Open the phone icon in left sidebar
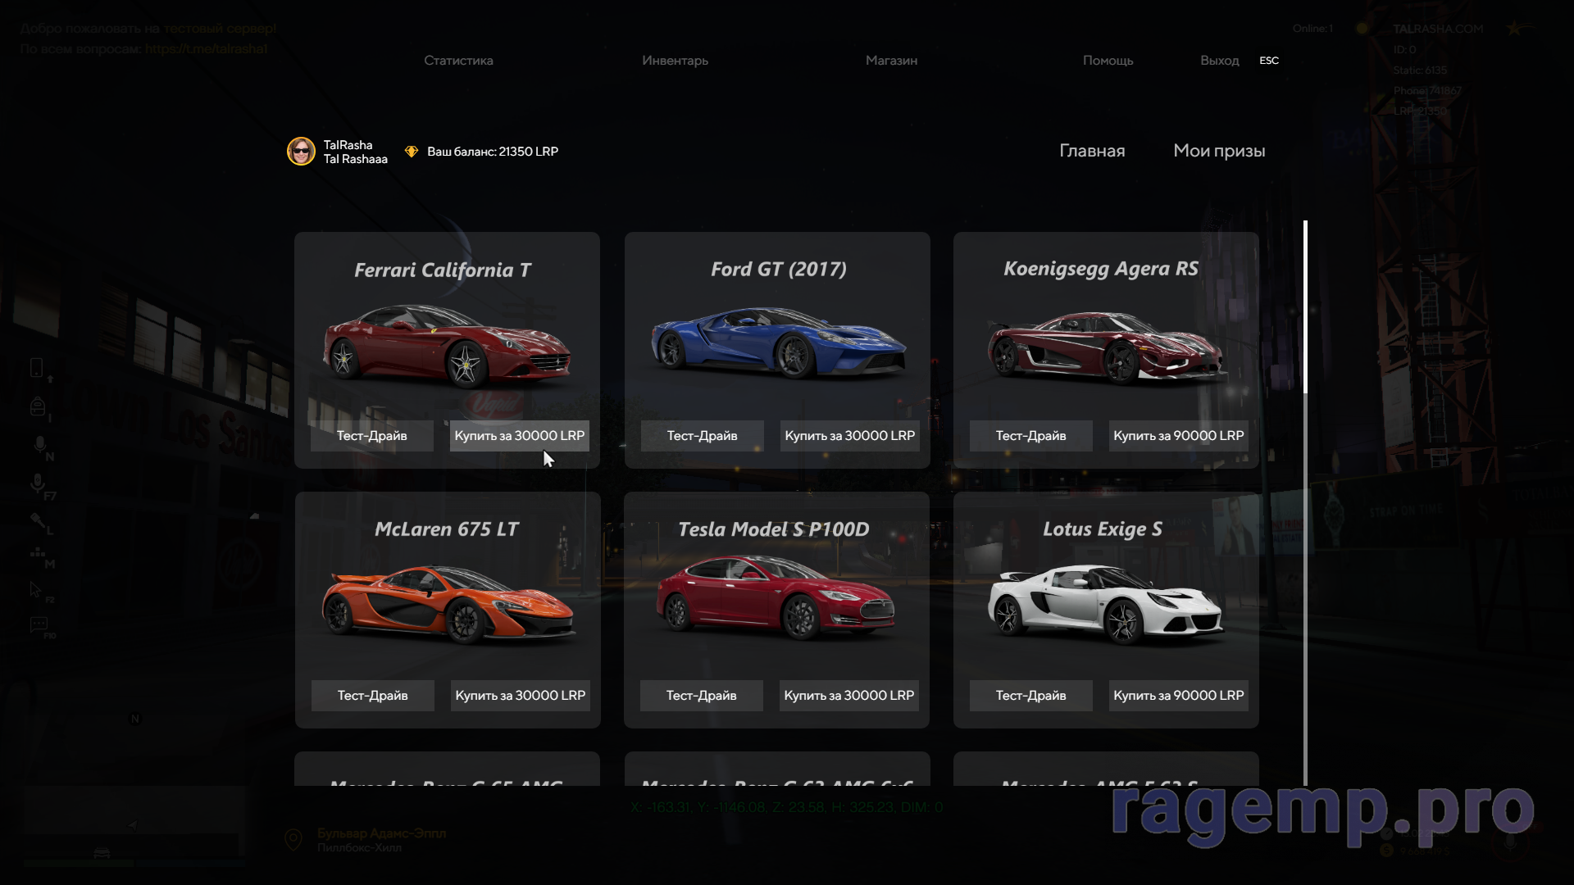This screenshot has width=1574, height=885. (x=36, y=368)
